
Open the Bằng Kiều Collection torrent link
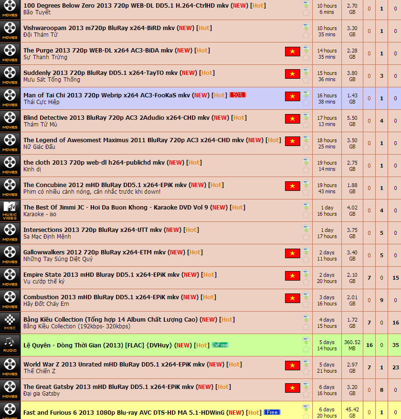pyautogui.click(x=110, y=320)
